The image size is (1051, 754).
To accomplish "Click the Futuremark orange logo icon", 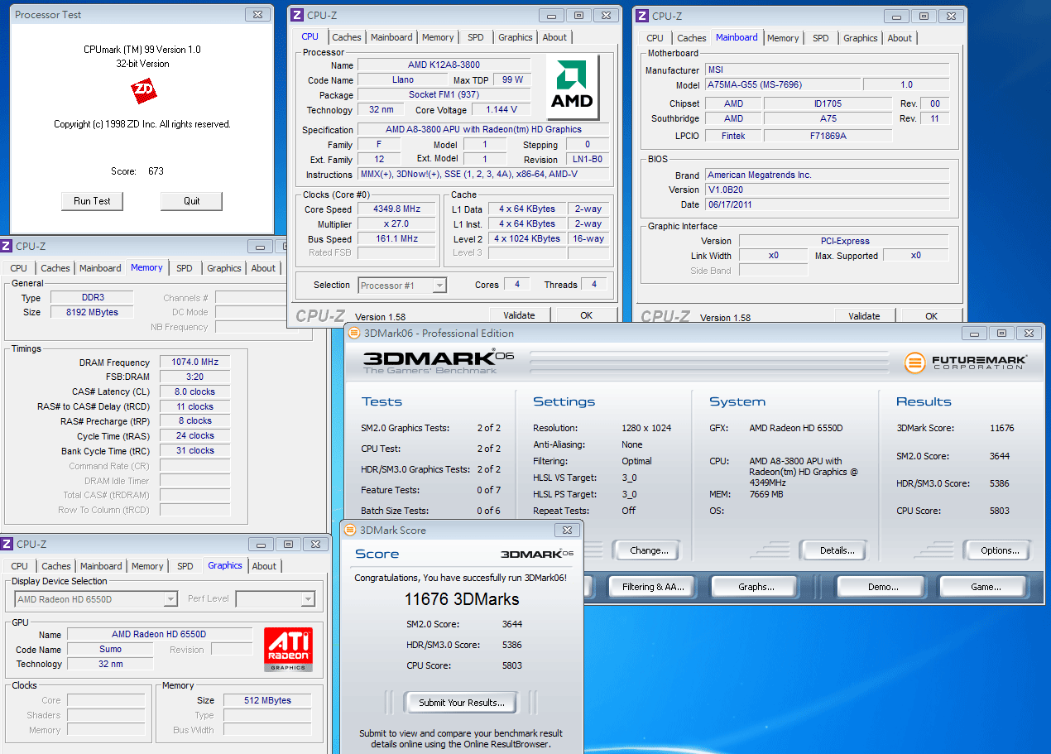I will tap(914, 363).
